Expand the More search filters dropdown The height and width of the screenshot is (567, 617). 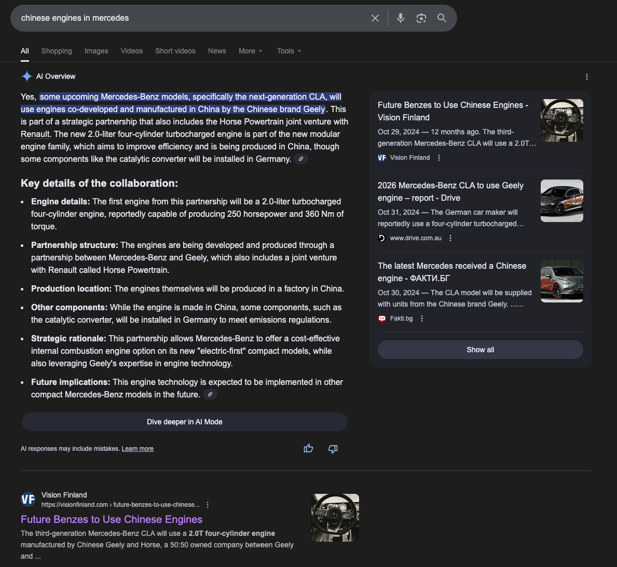(250, 51)
